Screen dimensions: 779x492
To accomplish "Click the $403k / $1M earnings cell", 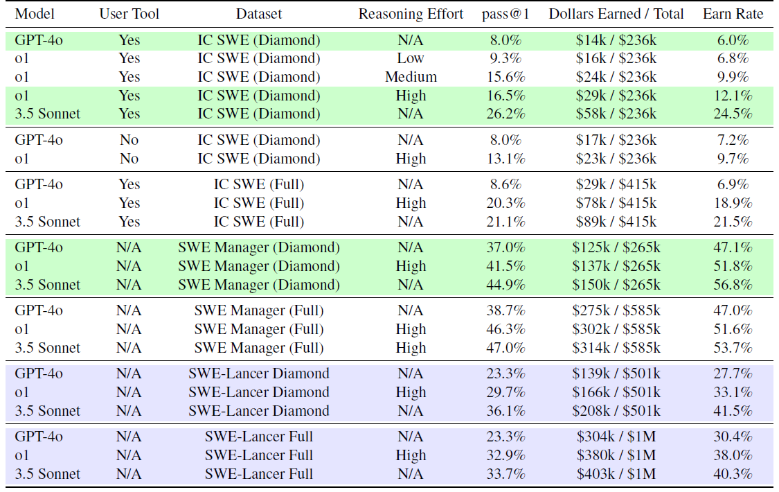I will [x=616, y=474].
